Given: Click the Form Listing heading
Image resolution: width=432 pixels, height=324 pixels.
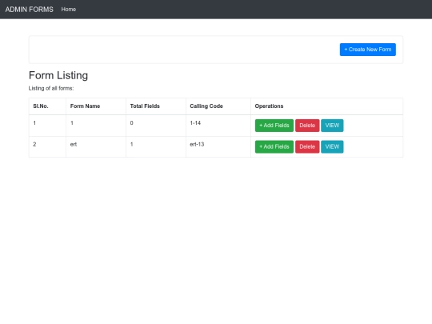Looking at the screenshot, I should (x=58, y=75).
